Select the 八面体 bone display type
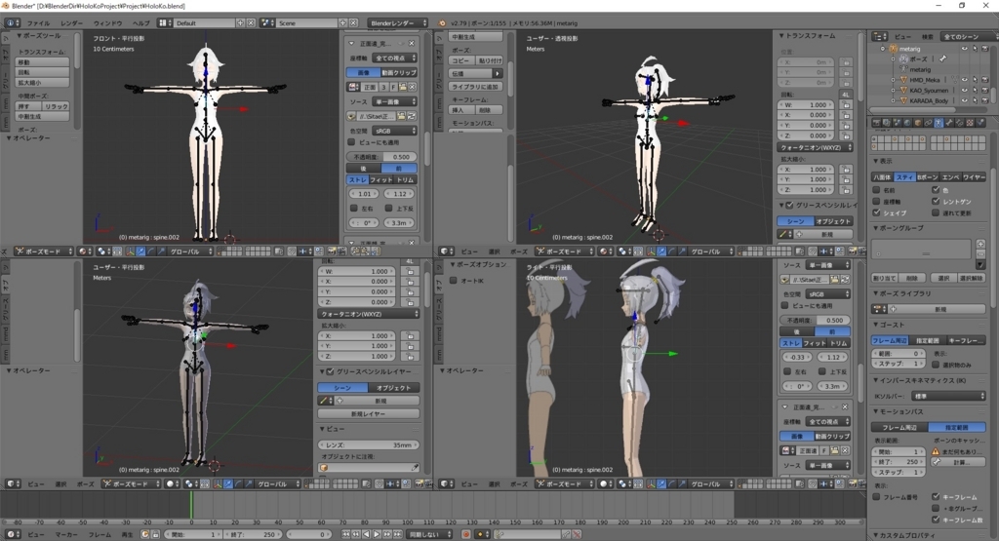Viewport: 999px width, 541px height. (x=882, y=177)
